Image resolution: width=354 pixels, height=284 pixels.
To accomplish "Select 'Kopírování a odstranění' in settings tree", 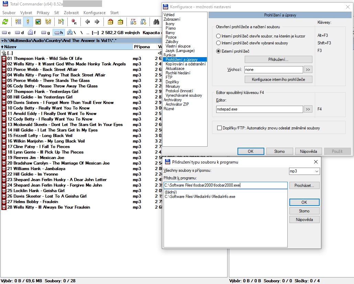I will tap(186, 64).
